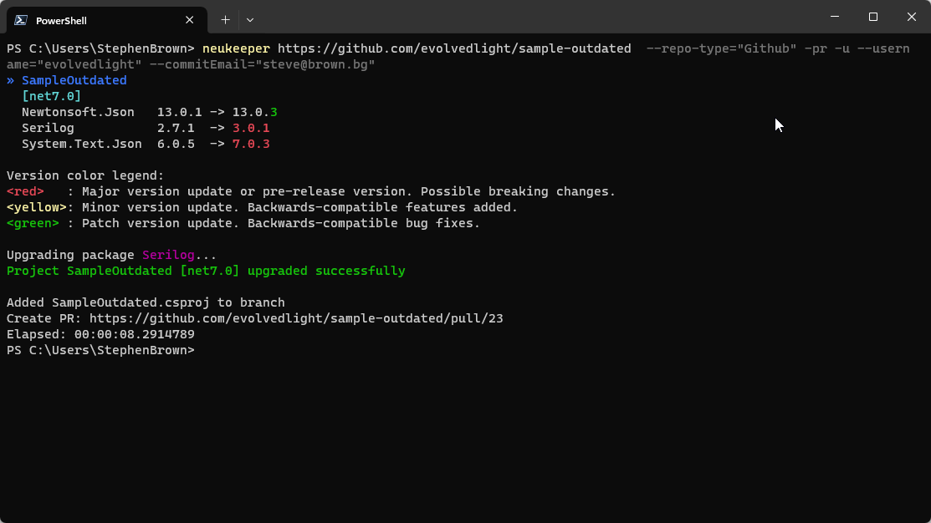The width and height of the screenshot is (931, 523).
Task: Close the terminal window
Action: 912,17
